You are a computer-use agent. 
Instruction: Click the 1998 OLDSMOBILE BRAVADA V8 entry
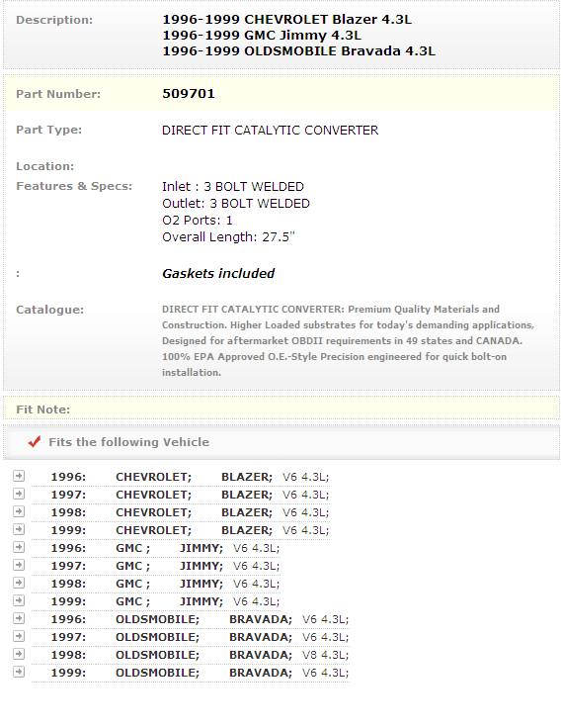(x=200, y=655)
